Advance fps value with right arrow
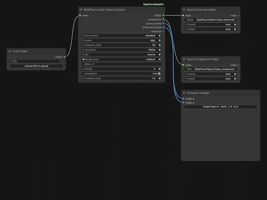 click(160, 55)
